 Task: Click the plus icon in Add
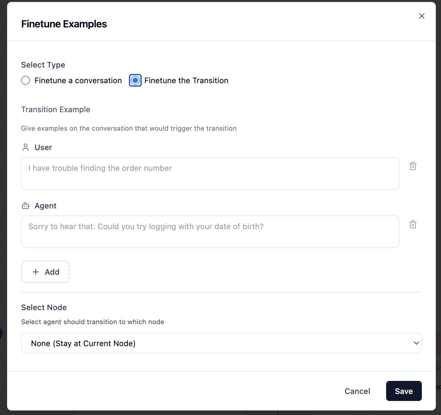[x=36, y=272]
